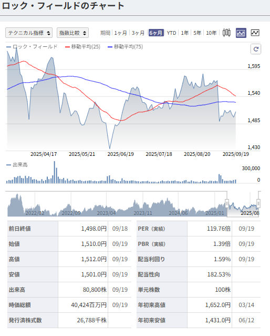Screen dimensions: 270x336
Task: Open the テクニカル指標 dropdown
Action: click(29, 33)
